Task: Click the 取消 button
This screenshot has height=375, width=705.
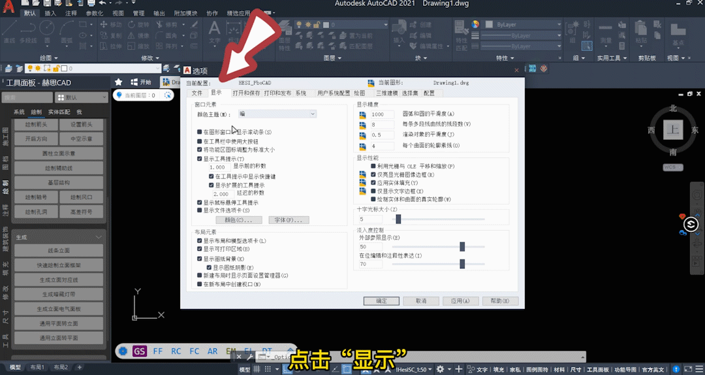Action: (421, 301)
